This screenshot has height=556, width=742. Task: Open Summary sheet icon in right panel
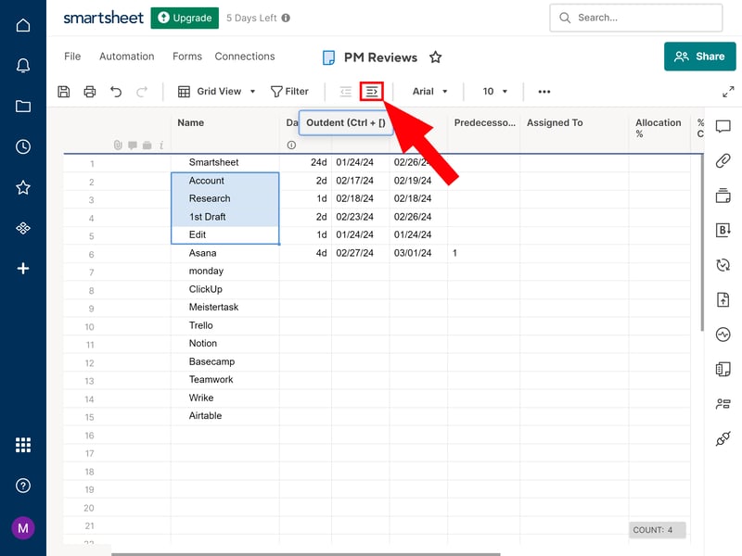click(723, 369)
